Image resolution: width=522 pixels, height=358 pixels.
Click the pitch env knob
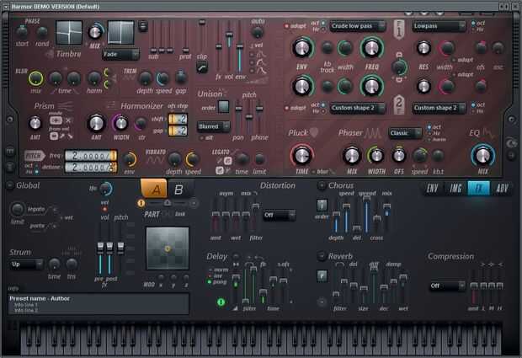click(x=129, y=159)
